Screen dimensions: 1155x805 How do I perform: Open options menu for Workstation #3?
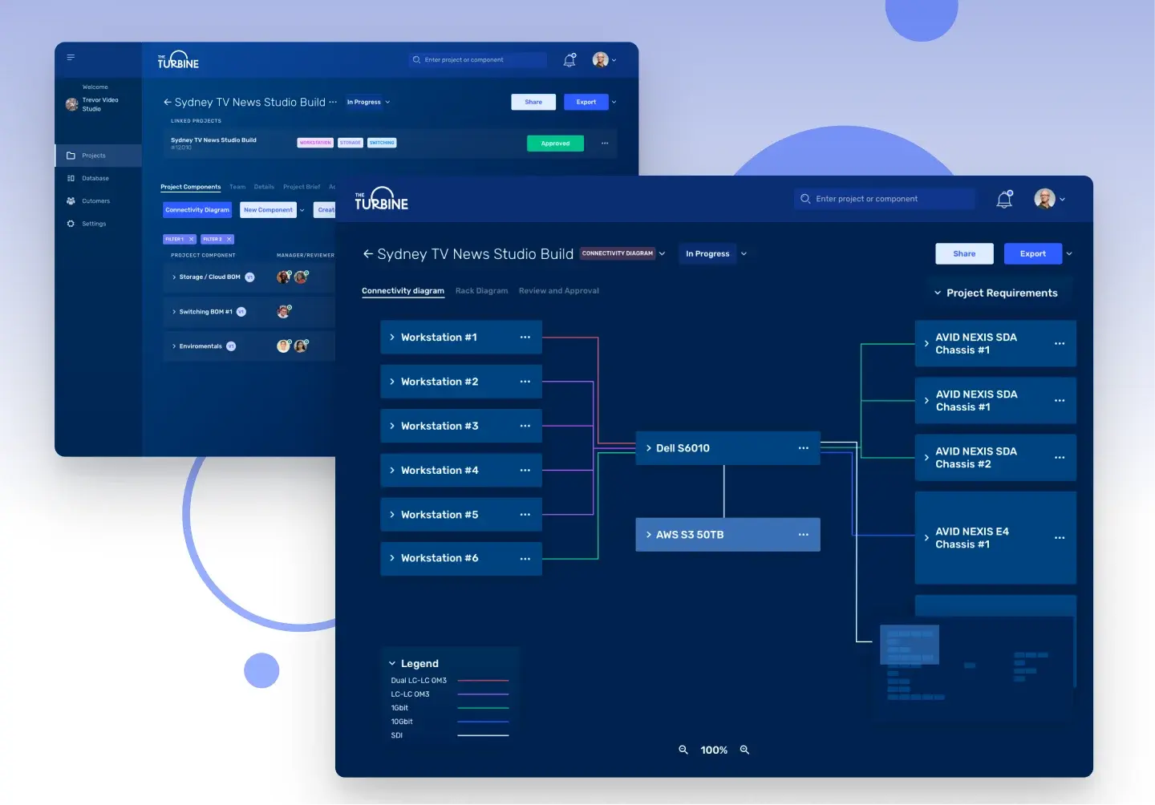point(525,426)
